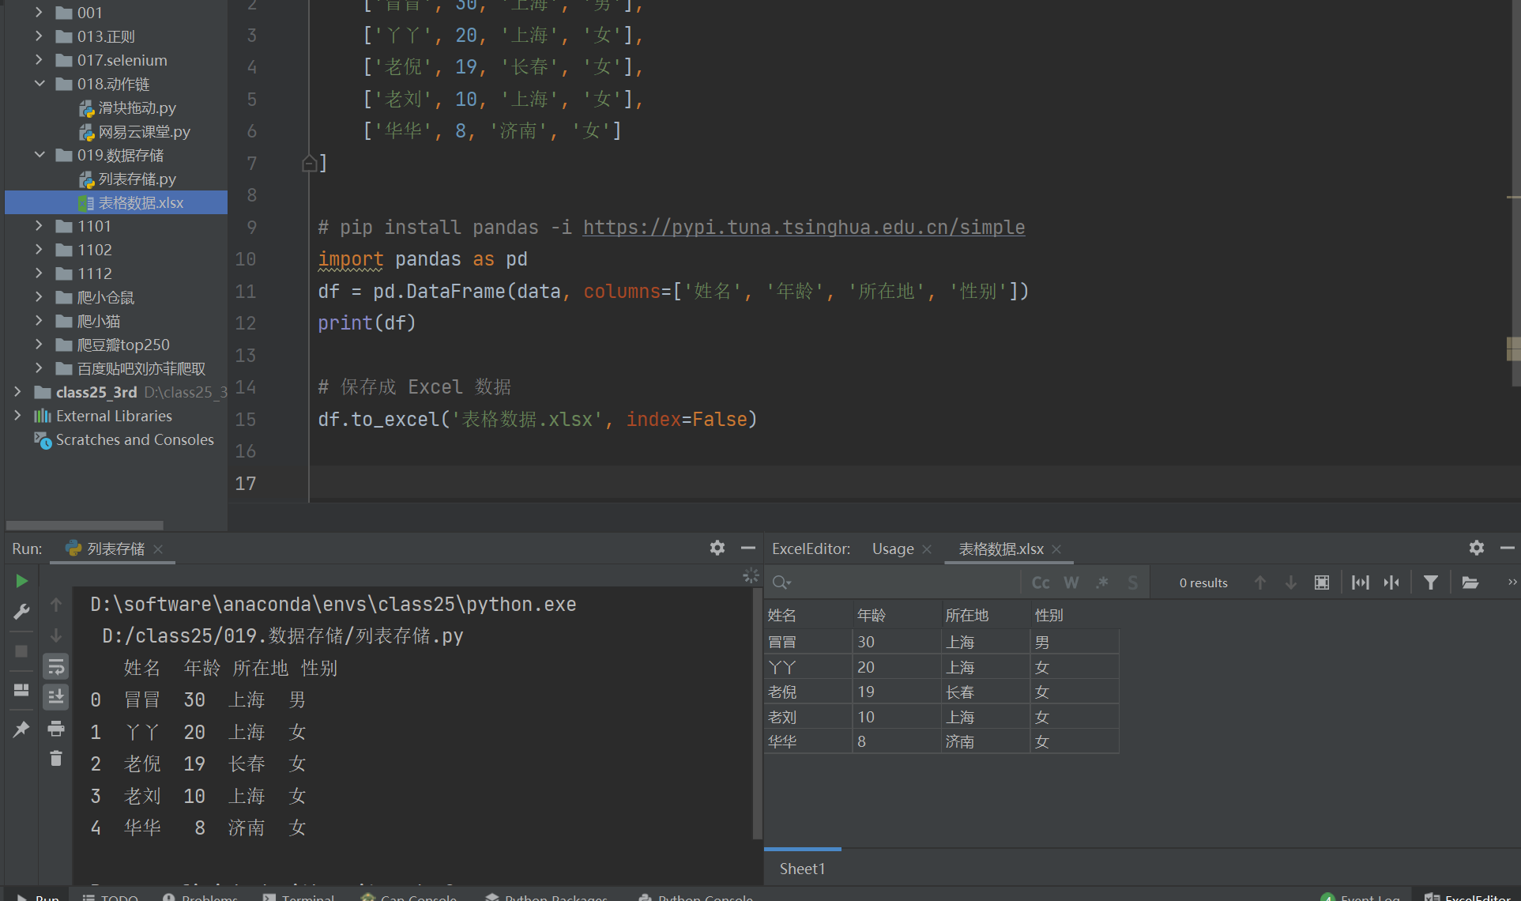Switch to the Usage tab in ExcelEditor
1521x901 pixels.
click(x=893, y=549)
